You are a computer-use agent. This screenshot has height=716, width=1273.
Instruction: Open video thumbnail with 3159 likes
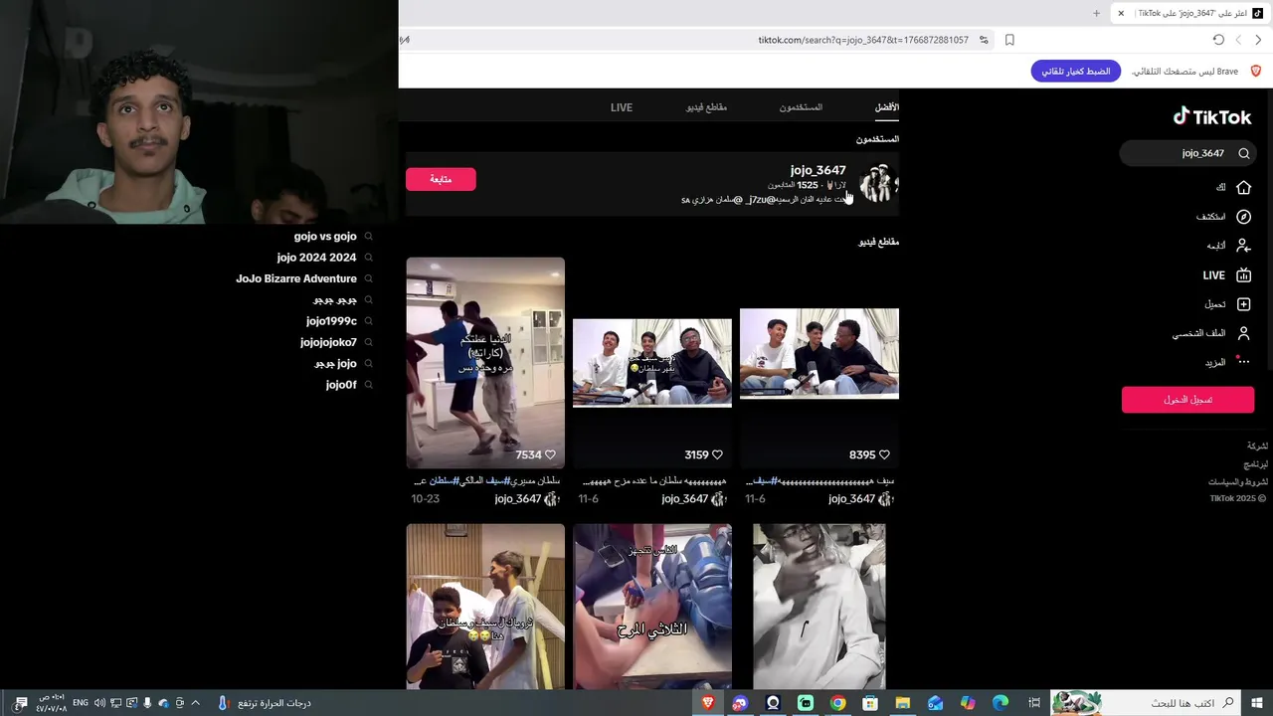[x=652, y=362]
